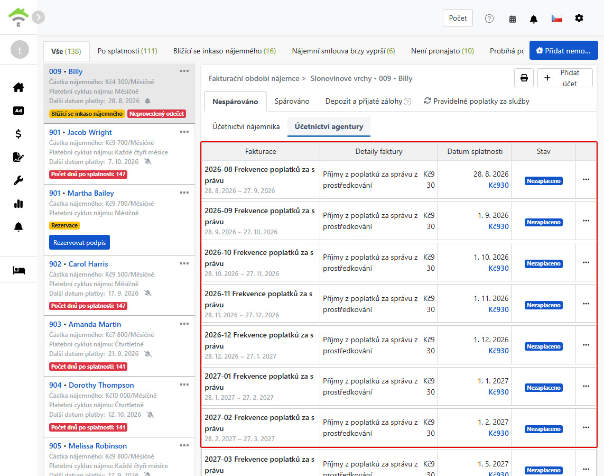Open tenant link 901 • Jacob Wright
Image resolution: width=604 pixels, height=476 pixels.
80,132
